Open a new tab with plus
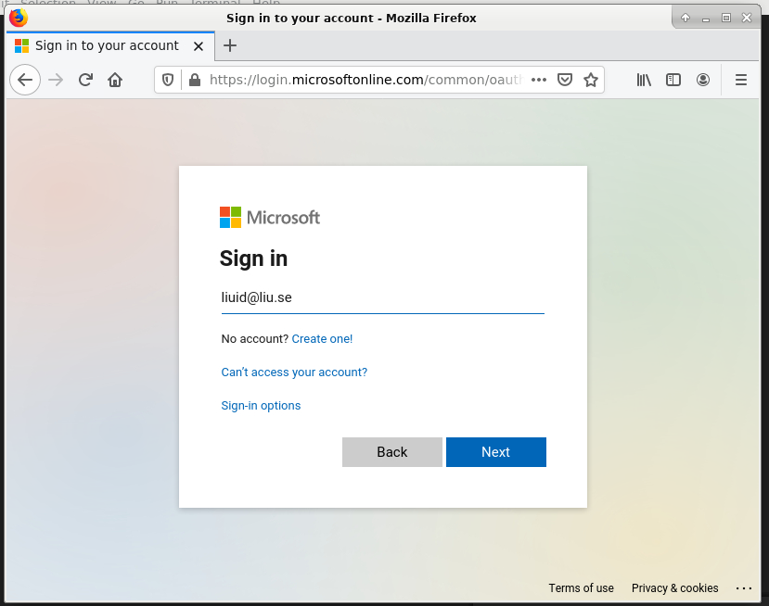The width and height of the screenshot is (769, 606). coord(229,45)
